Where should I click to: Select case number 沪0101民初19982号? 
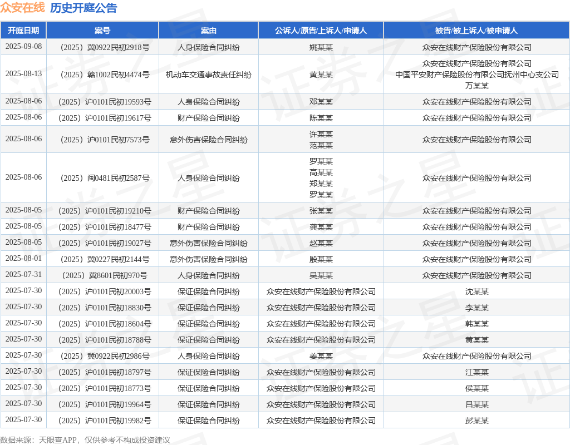105,421
